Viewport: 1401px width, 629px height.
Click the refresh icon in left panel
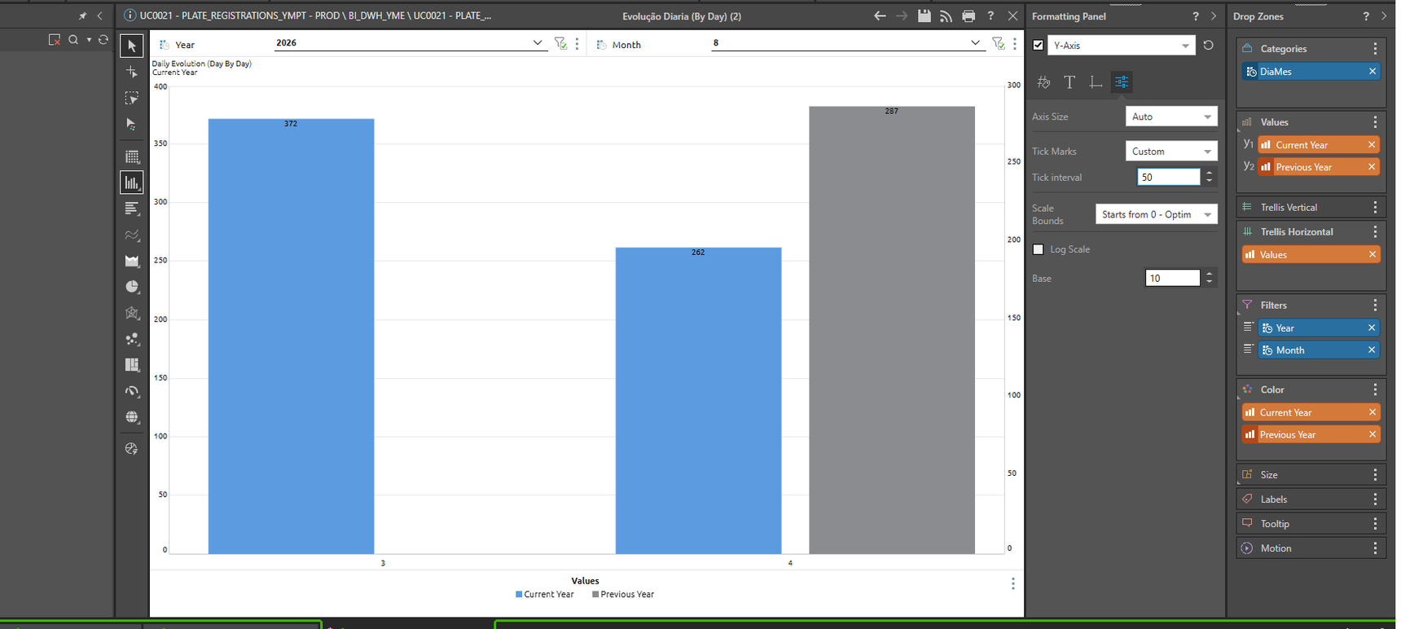(x=103, y=39)
